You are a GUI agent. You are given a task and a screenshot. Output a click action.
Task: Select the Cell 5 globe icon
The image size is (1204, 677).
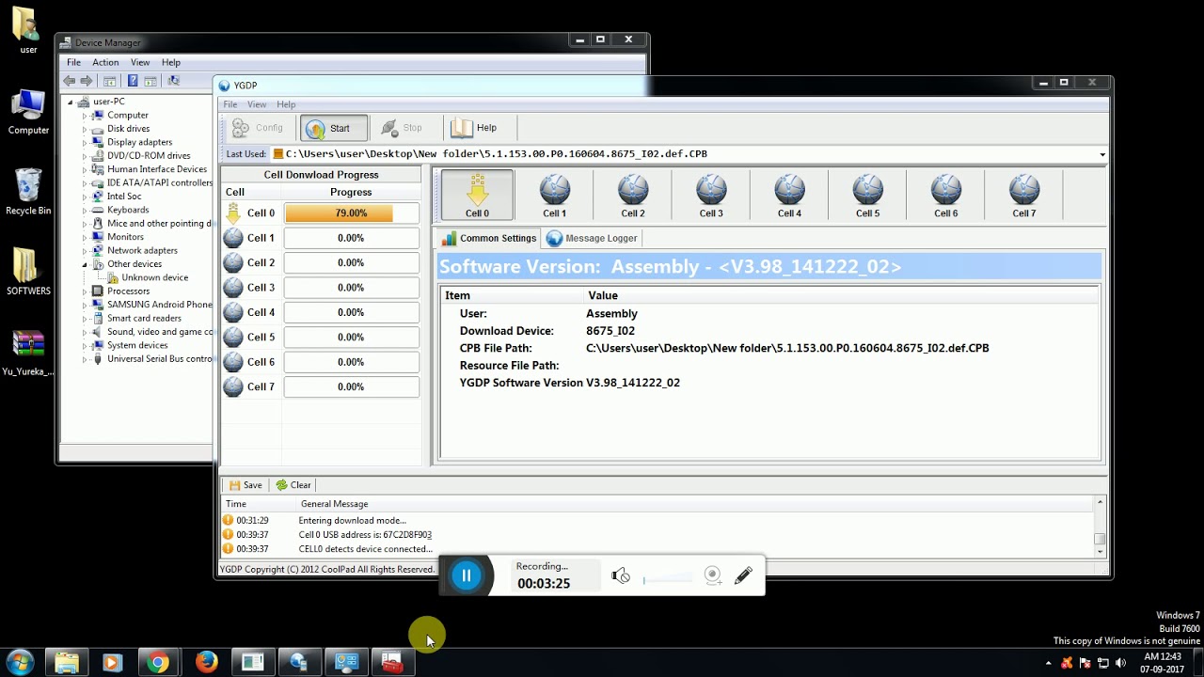[x=867, y=194]
